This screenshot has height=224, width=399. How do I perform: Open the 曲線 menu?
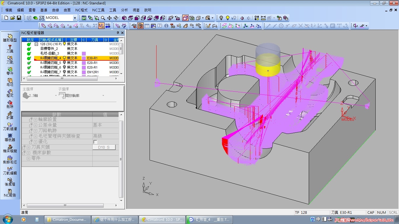[x=55, y=10]
